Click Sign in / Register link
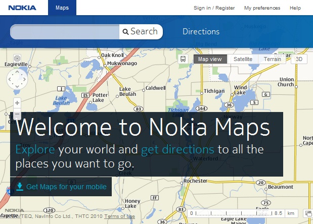This screenshot has height=224, width=313. click(215, 8)
